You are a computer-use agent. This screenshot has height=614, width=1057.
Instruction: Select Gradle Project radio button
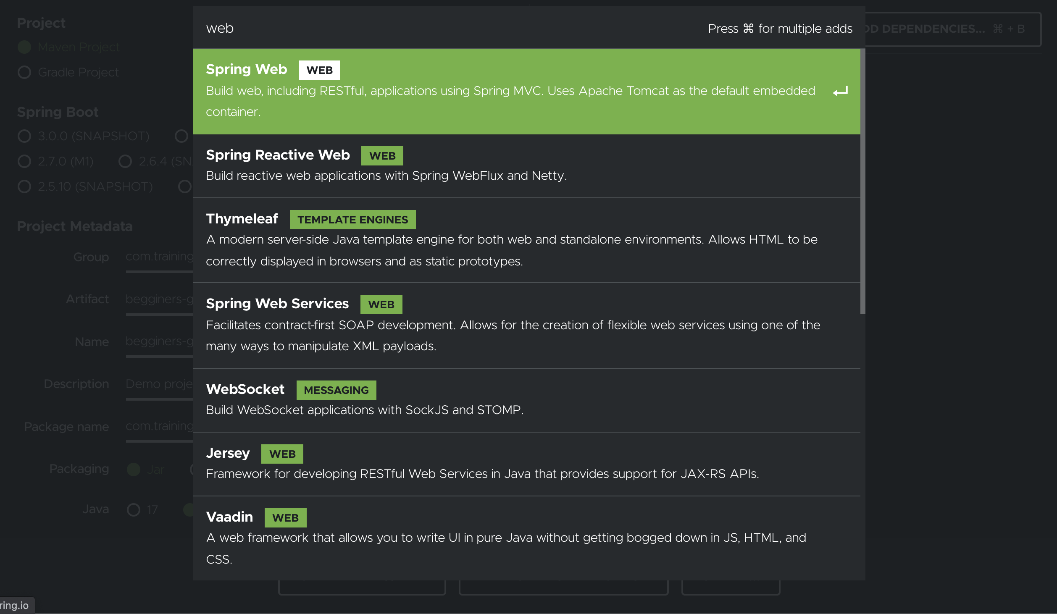pyautogui.click(x=24, y=72)
